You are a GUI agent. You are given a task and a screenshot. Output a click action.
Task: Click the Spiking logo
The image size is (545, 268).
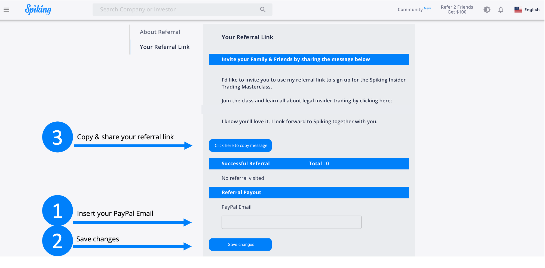coord(38,10)
